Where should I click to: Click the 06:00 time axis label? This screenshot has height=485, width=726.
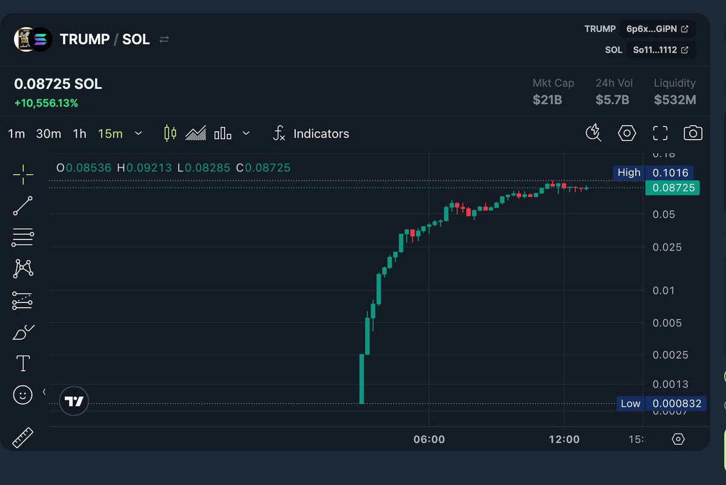tap(429, 439)
